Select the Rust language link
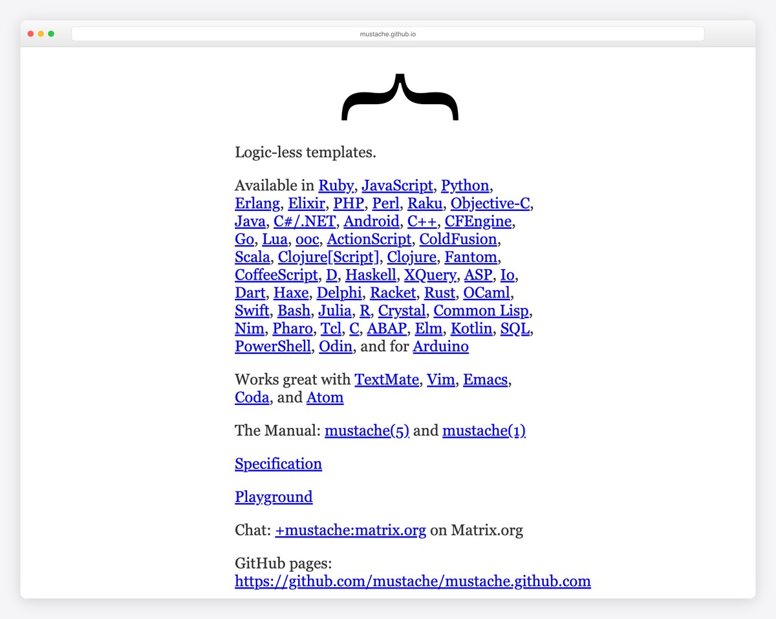This screenshot has height=619, width=776. coord(440,293)
